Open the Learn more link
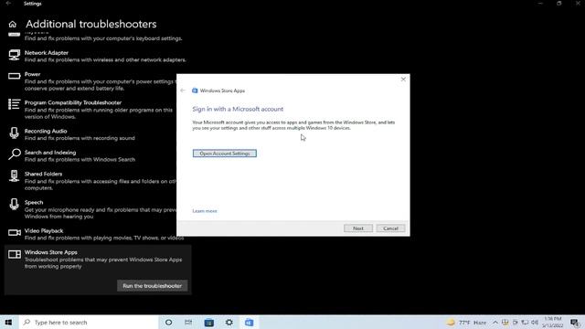The width and height of the screenshot is (585, 329). [x=205, y=211]
